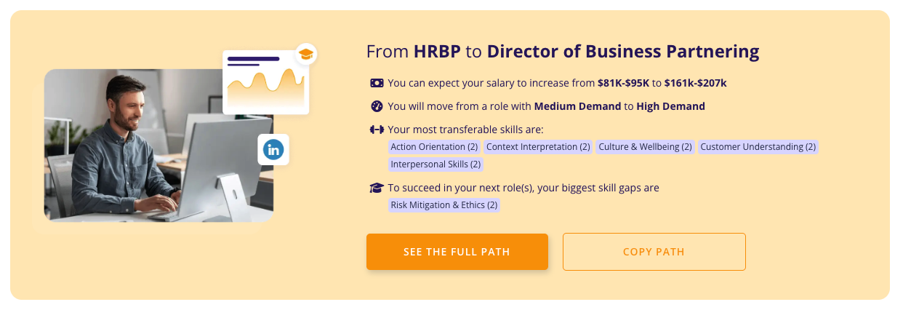Image resolution: width=903 pixels, height=310 pixels.
Task: Click the dumbbell transferable skills icon
Action: (376, 130)
